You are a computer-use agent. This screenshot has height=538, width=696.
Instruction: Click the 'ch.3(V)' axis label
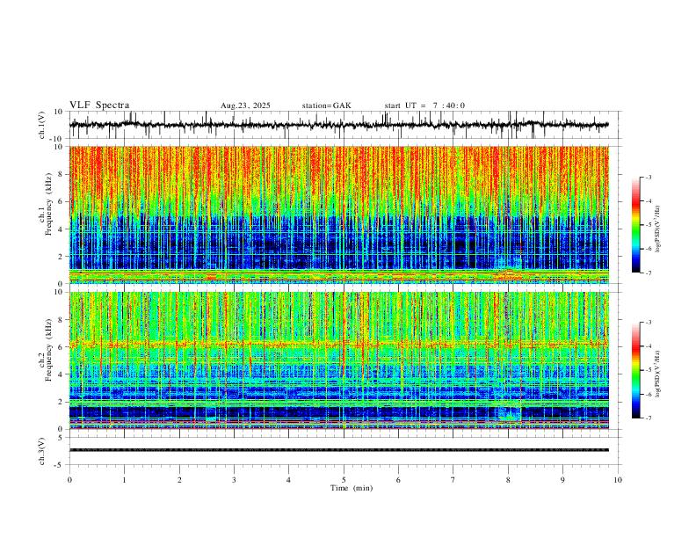[42, 451]
